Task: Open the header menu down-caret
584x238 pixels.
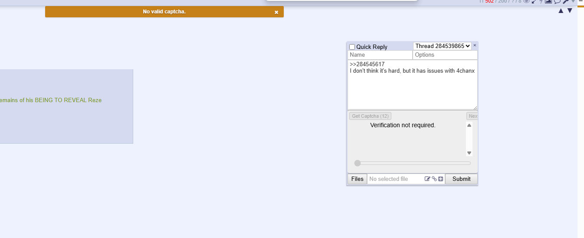Action: click(573, 1)
